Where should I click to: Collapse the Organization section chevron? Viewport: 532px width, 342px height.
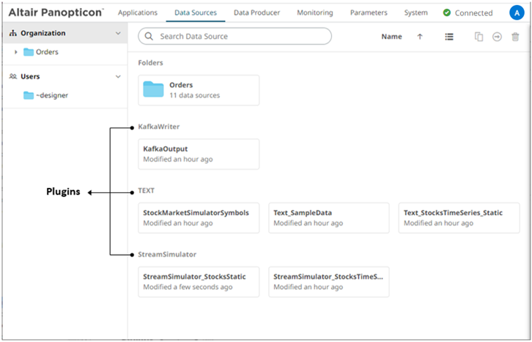coord(119,33)
